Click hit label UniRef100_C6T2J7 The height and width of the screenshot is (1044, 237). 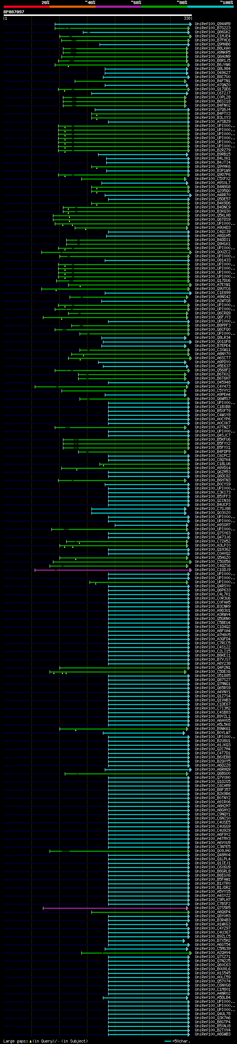(213, 93)
